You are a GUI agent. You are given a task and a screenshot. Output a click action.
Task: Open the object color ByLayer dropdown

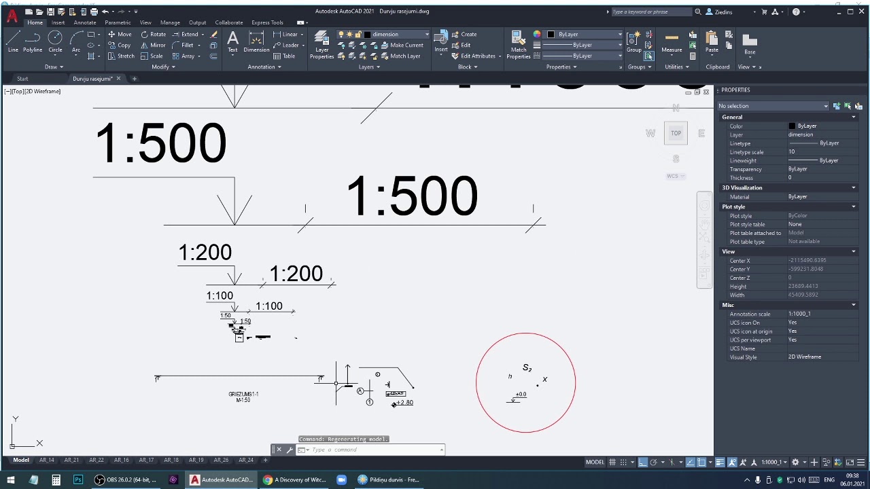(x=585, y=35)
